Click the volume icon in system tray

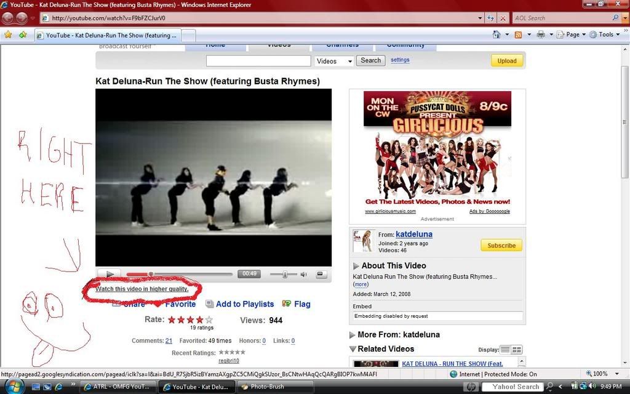(x=592, y=387)
